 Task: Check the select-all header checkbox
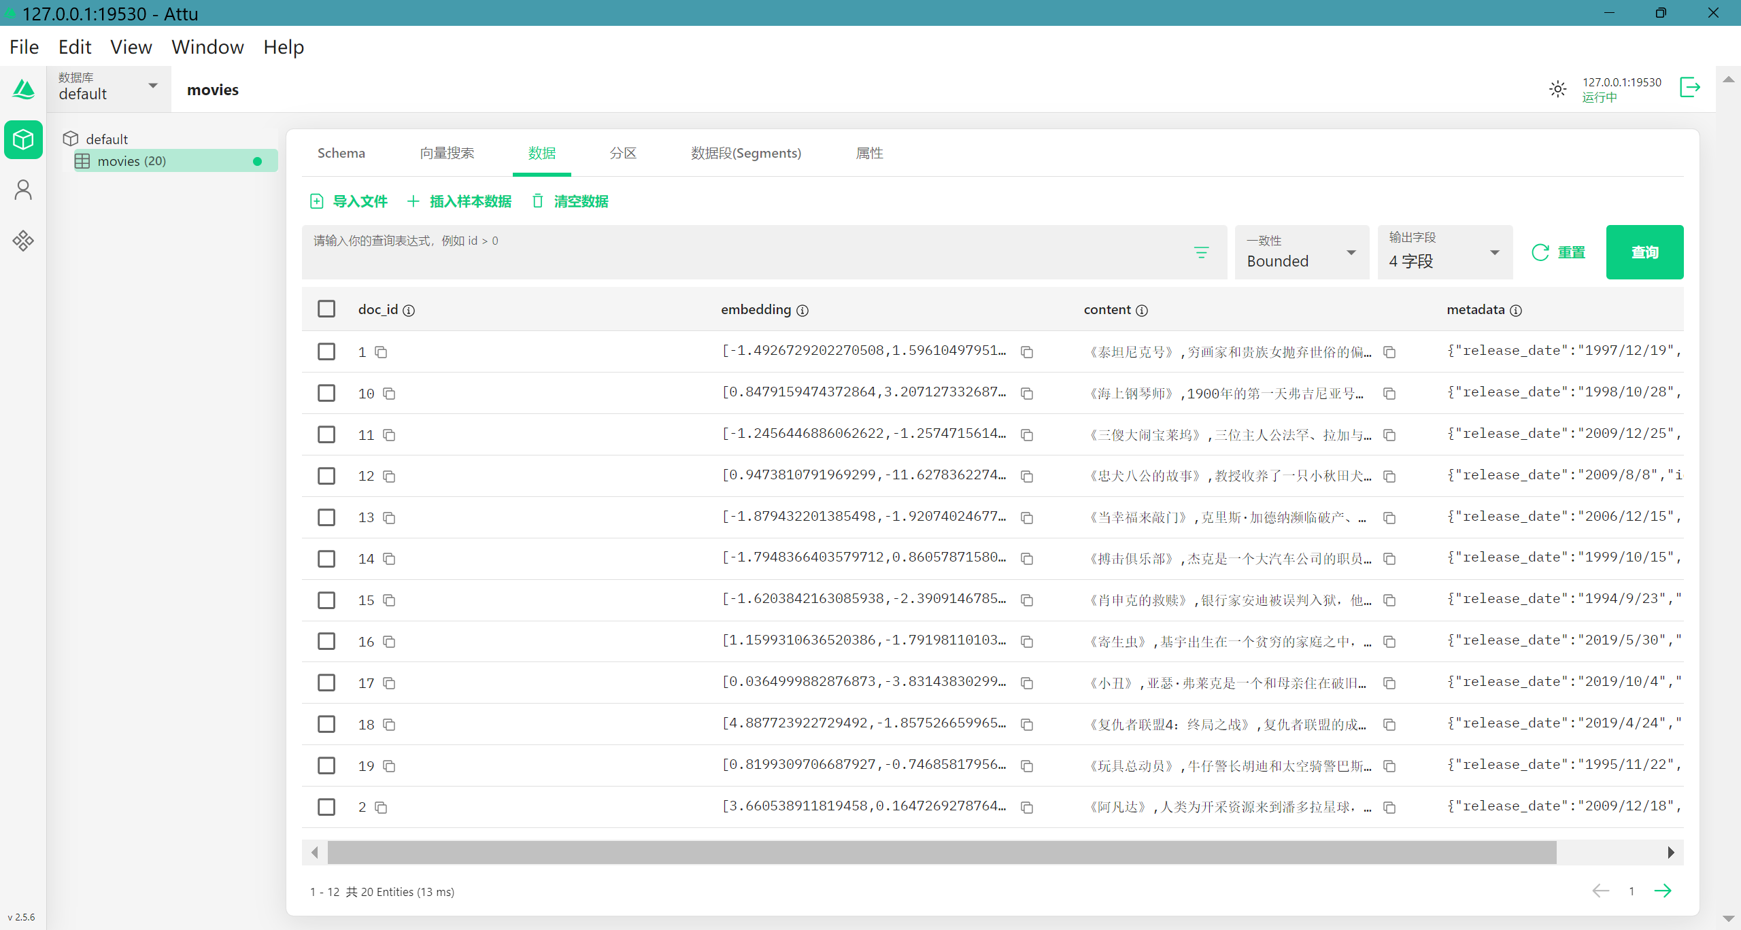tap(326, 309)
